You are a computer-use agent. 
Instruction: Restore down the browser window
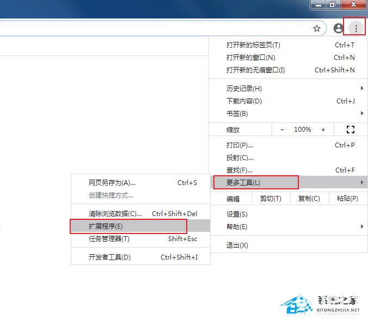333,4
